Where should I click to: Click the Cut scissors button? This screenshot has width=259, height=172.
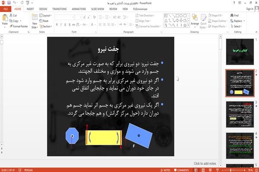(x=13, y=16)
